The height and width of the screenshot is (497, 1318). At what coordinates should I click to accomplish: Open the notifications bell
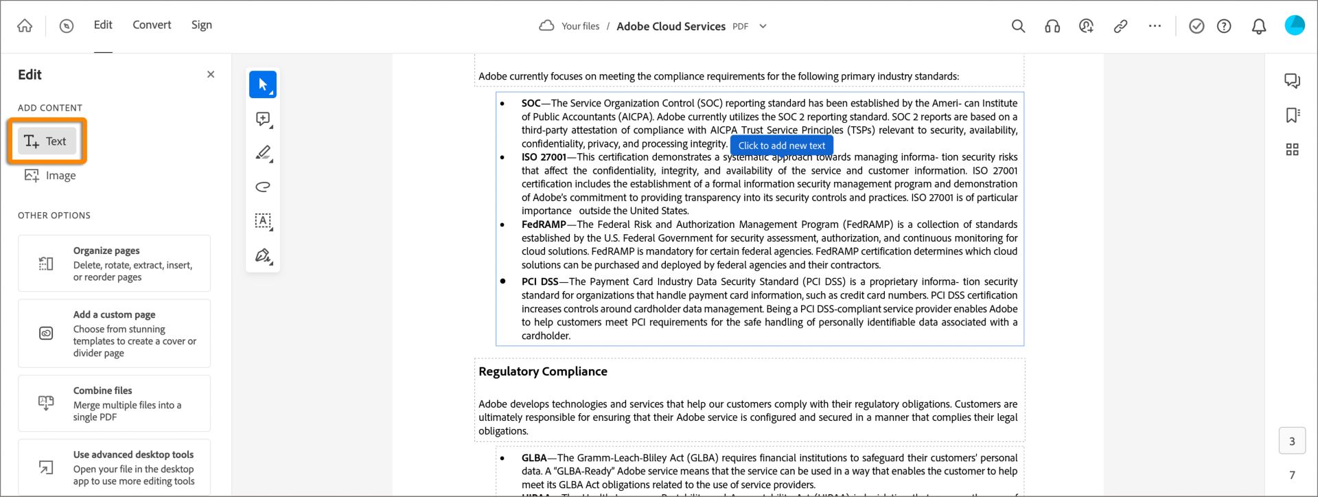click(1259, 26)
